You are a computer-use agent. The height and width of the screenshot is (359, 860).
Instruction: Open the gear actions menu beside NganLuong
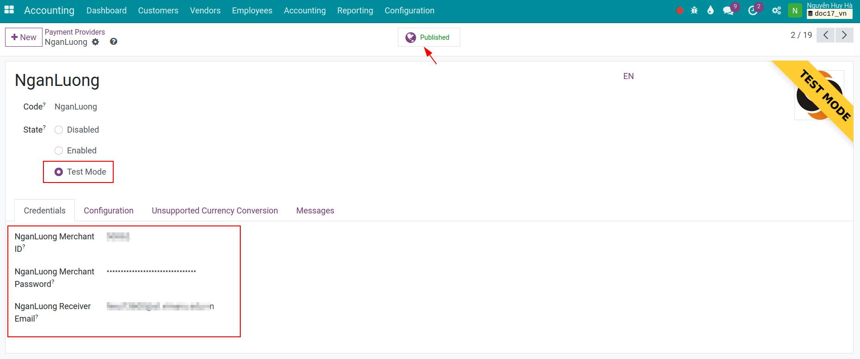(x=95, y=42)
